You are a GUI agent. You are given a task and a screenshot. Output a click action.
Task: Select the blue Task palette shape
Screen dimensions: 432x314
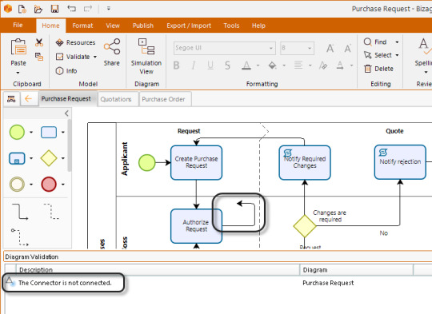[x=49, y=132]
